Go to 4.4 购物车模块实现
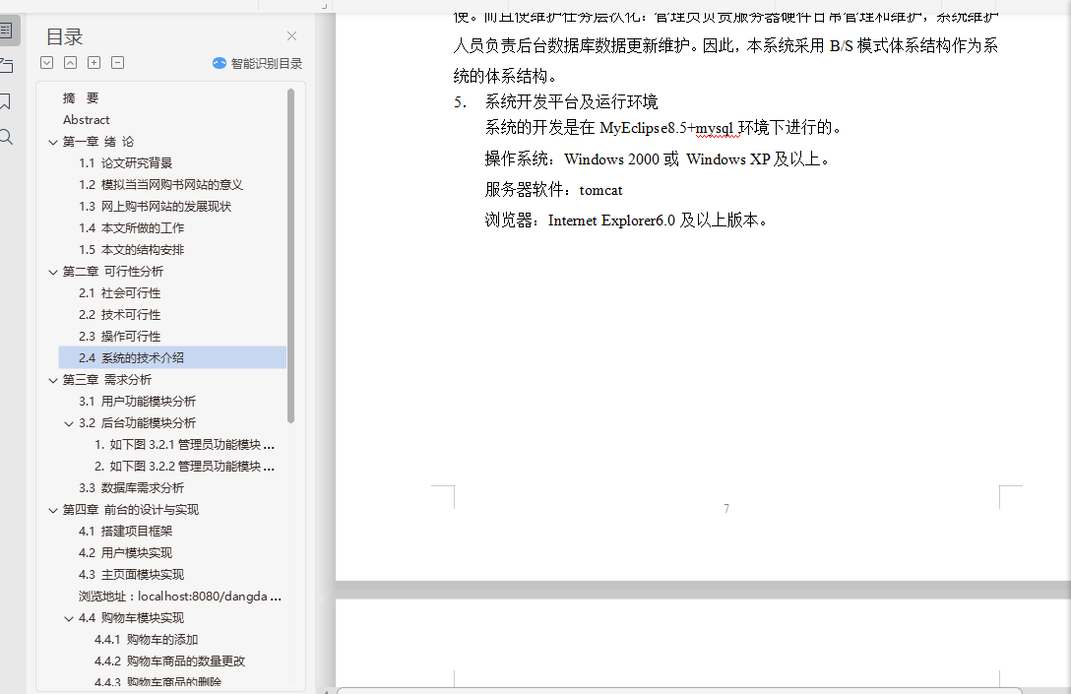 point(131,617)
